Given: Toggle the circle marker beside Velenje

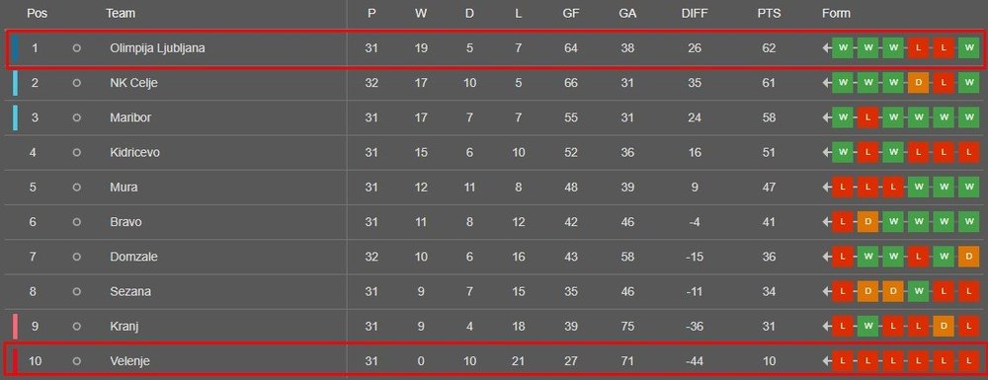Looking at the screenshot, I should tap(77, 361).
